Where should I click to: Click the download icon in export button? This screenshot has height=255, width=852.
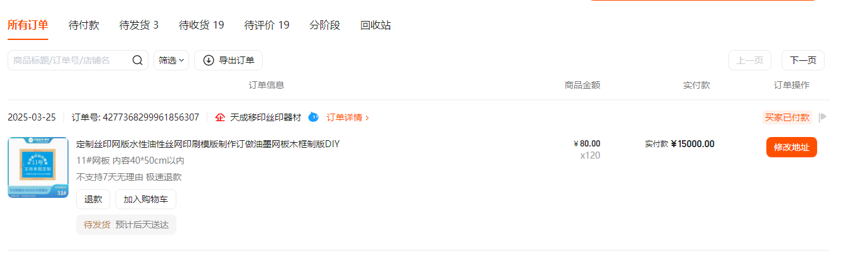click(209, 60)
